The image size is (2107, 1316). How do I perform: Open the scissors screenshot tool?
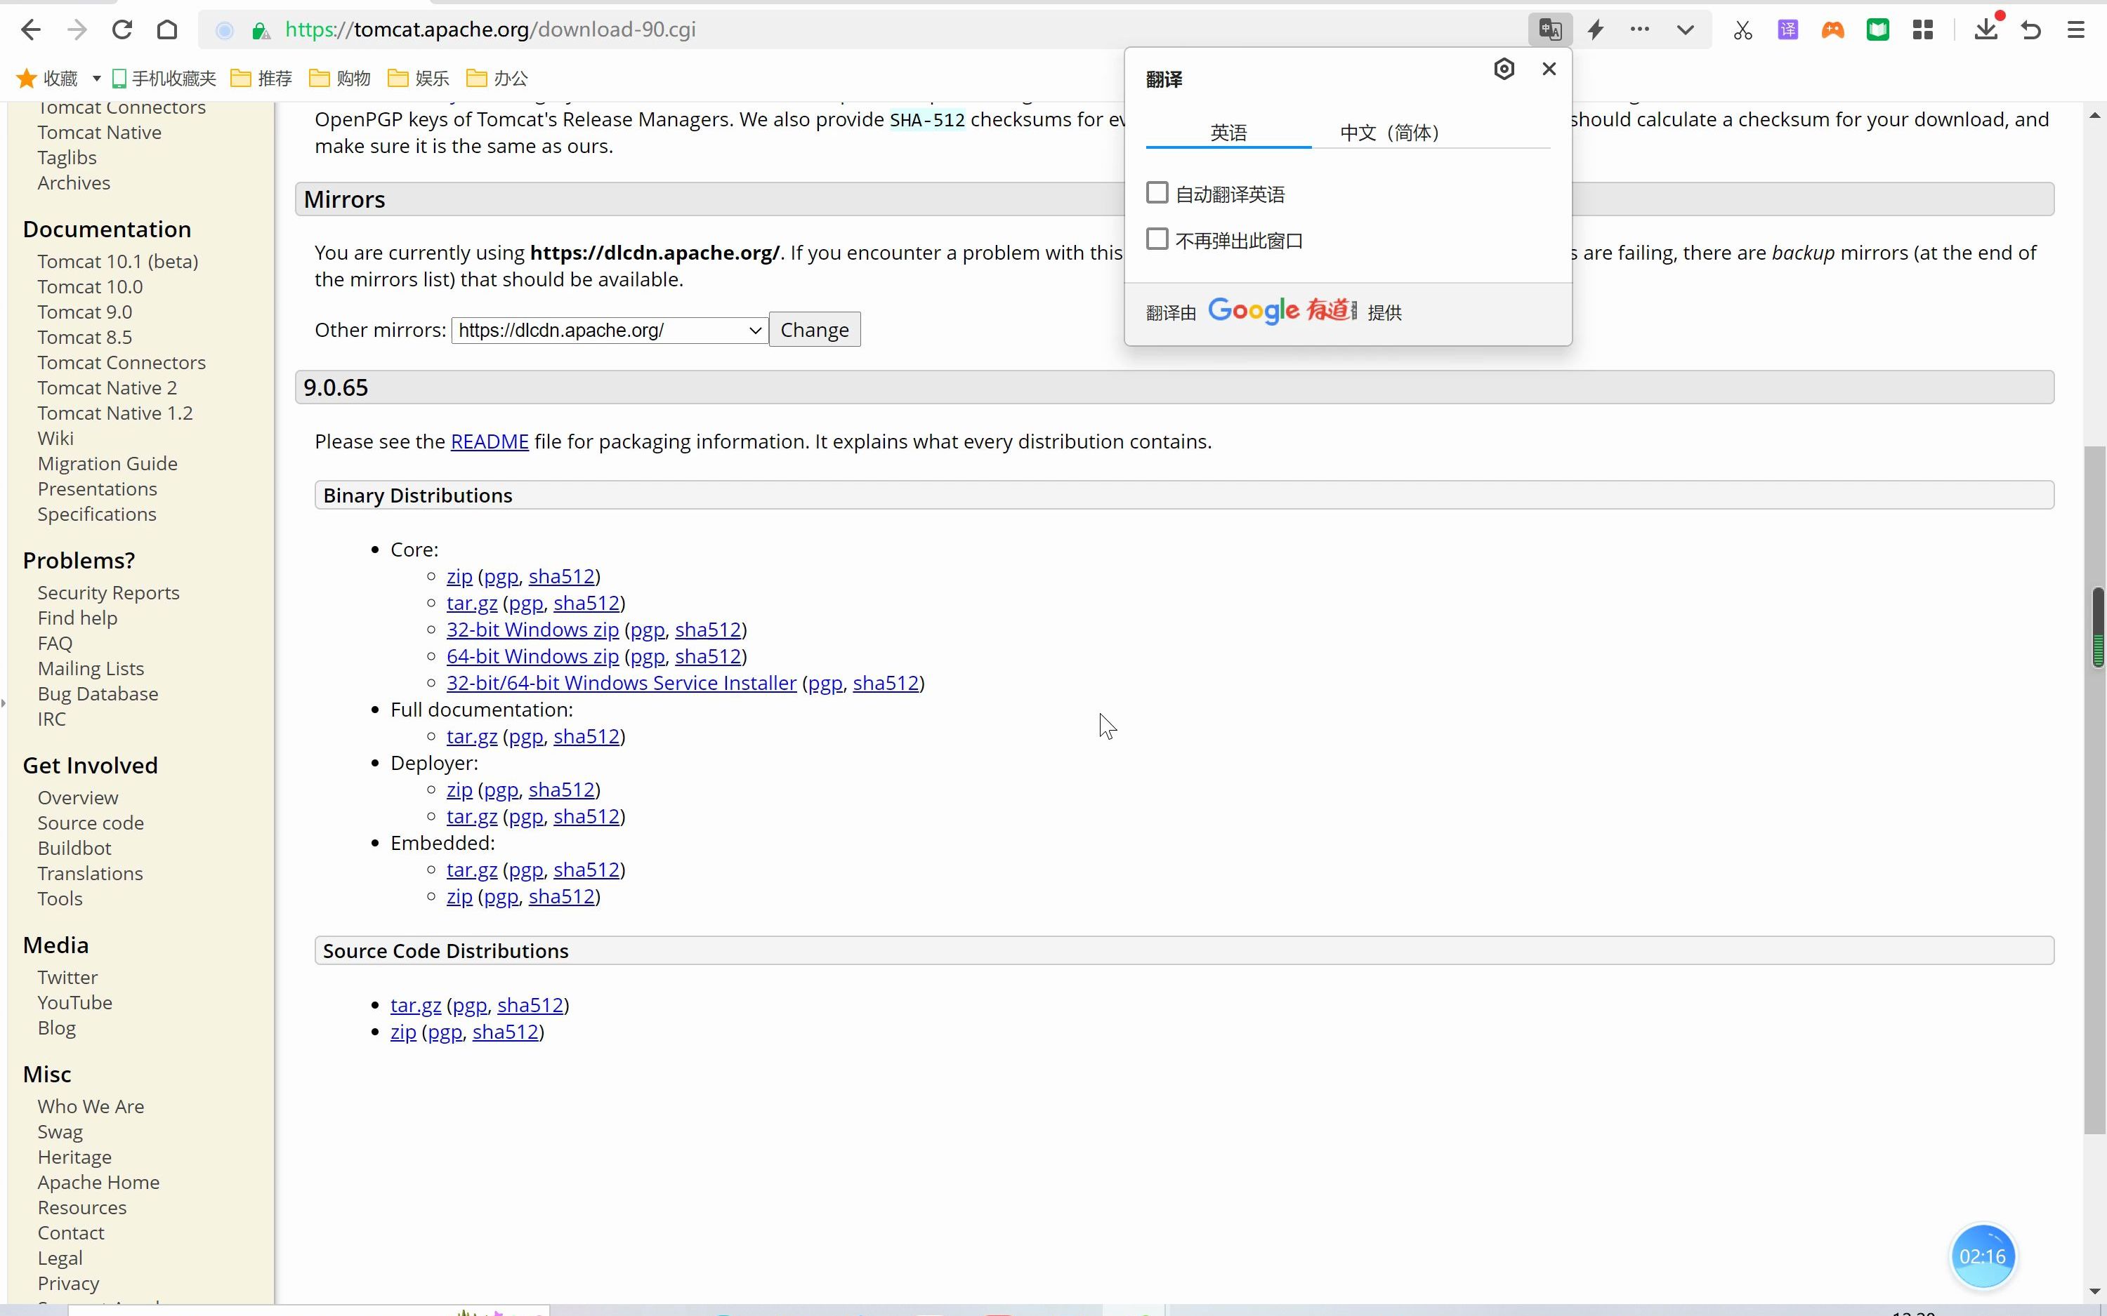click(x=1742, y=30)
